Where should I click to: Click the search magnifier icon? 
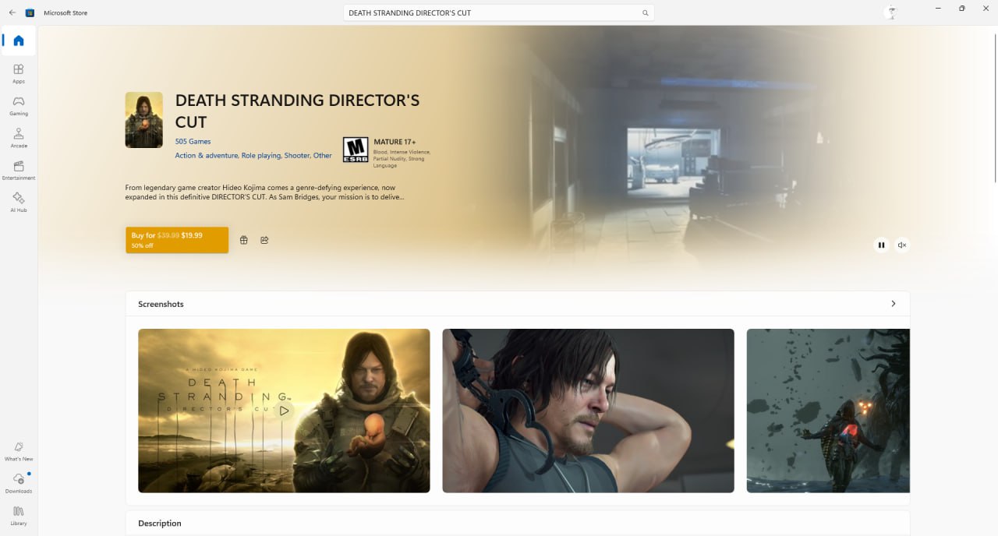pos(645,12)
